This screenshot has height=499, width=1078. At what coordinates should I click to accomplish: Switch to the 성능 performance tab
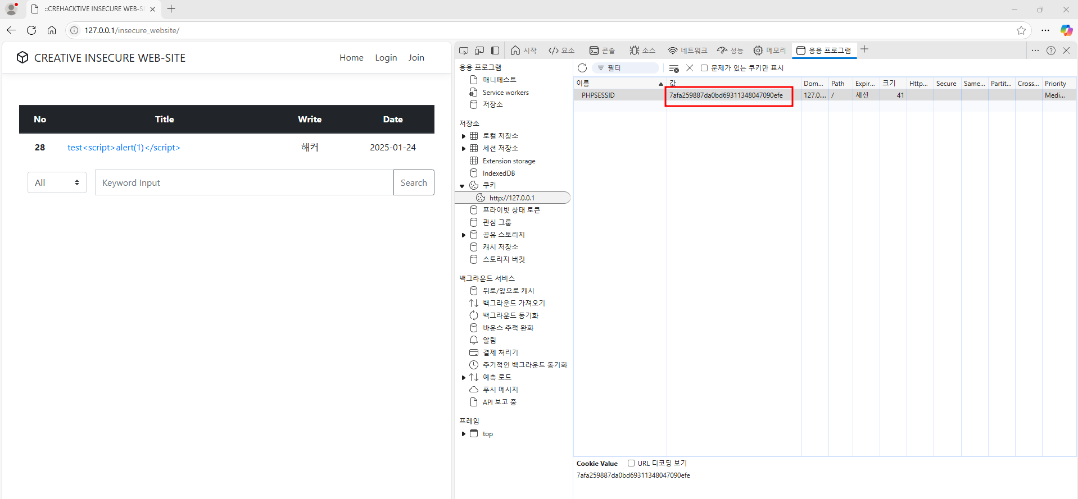[730, 51]
